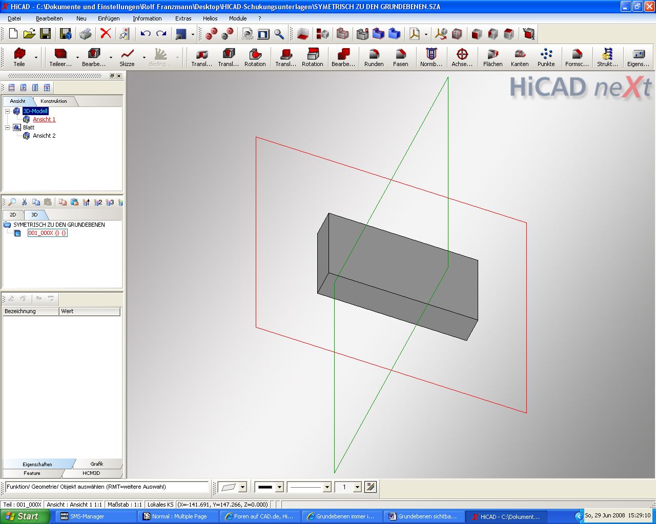Screen dimensions: 656x524
Task: Select SYMETRISCH ZU DEN GRUNDEBENEN tree root
Action: [x=59, y=225]
